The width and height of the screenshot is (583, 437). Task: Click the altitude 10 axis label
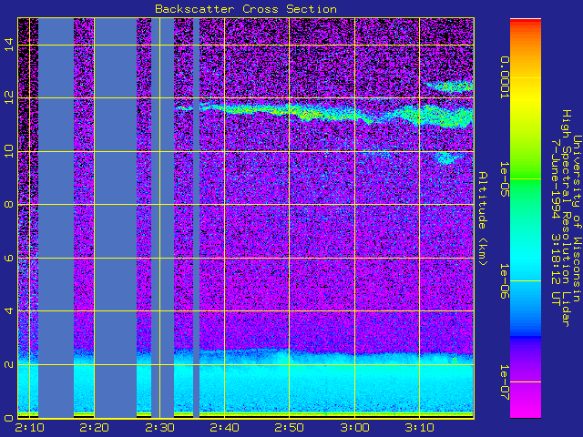click(8, 151)
